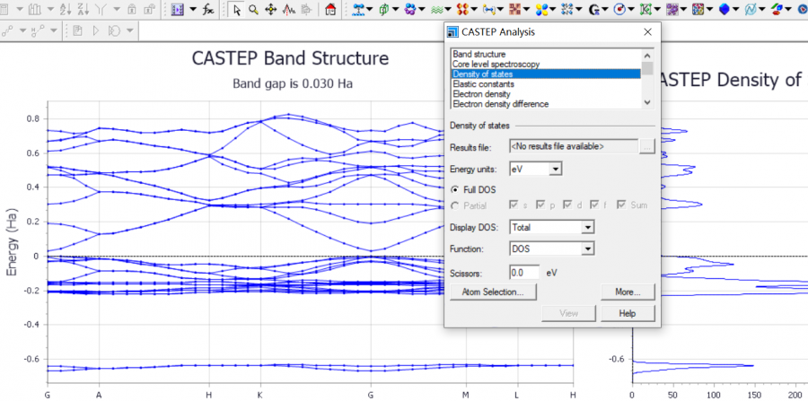Choose the four-arrow translation tool

[271, 10]
